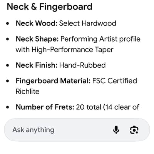Select the Hand-Rubbed text
The width and height of the screenshot is (154, 154).
tap(82, 65)
